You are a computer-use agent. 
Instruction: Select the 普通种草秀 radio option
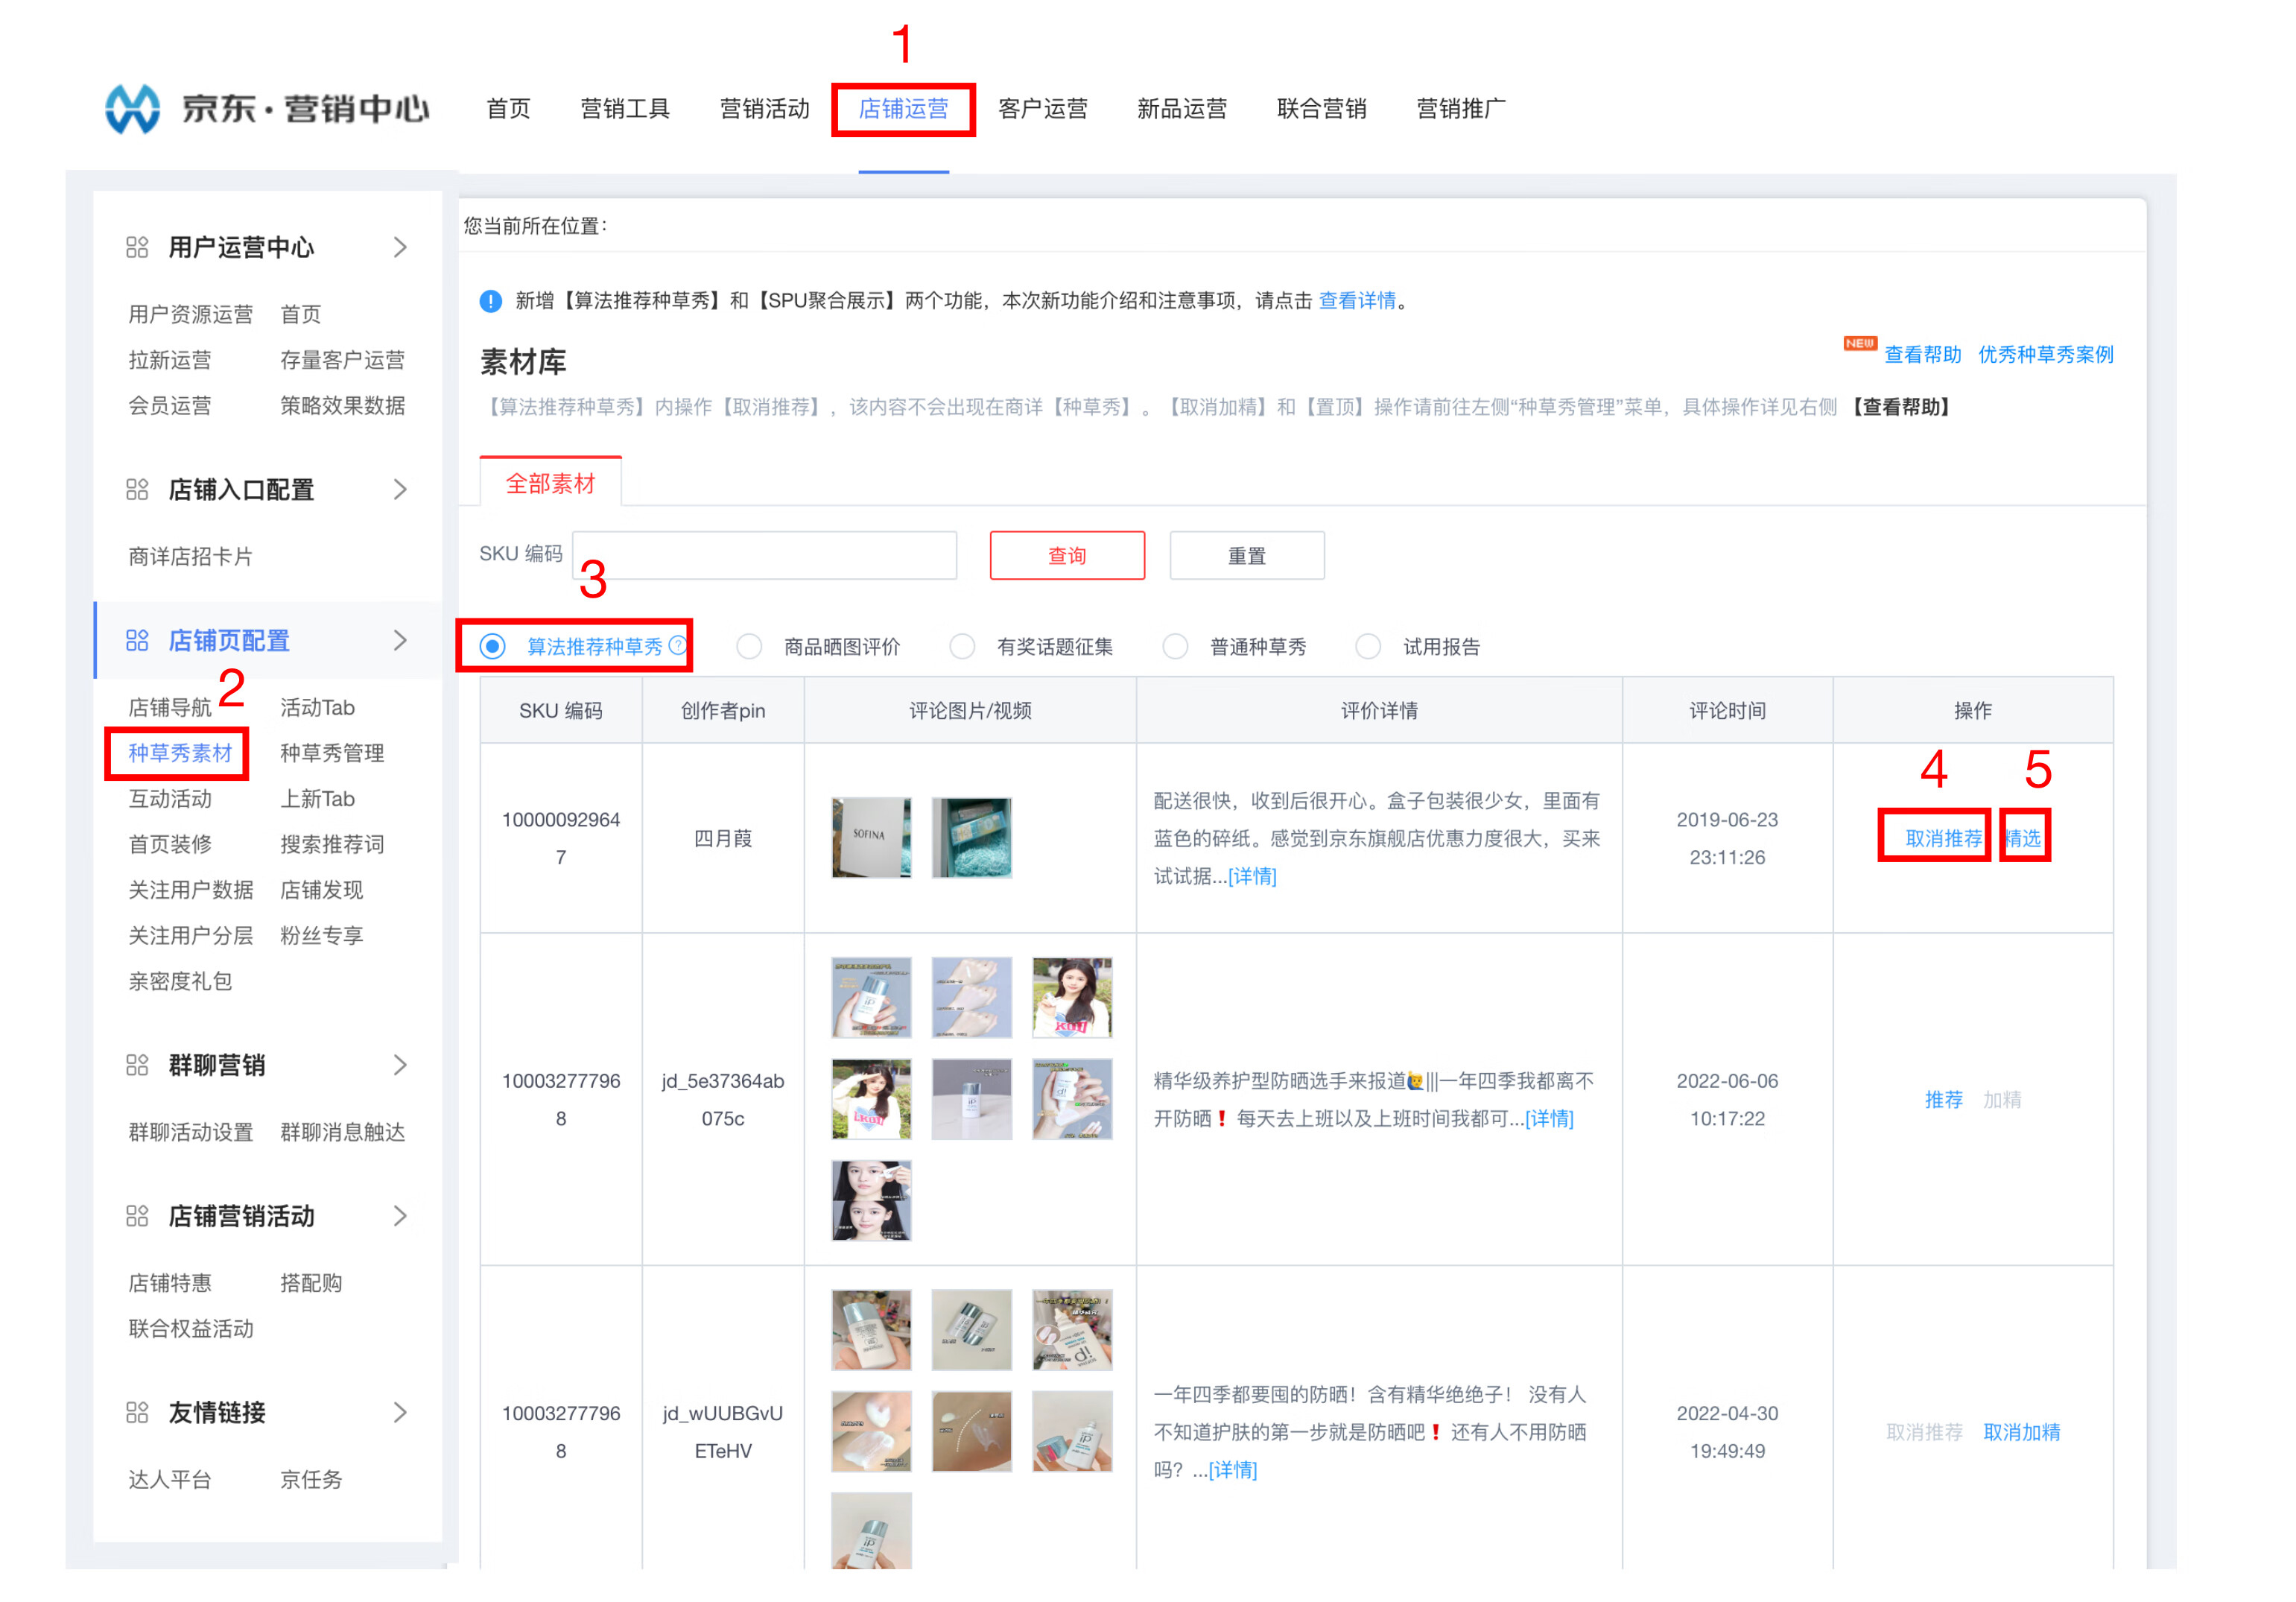tap(1175, 646)
